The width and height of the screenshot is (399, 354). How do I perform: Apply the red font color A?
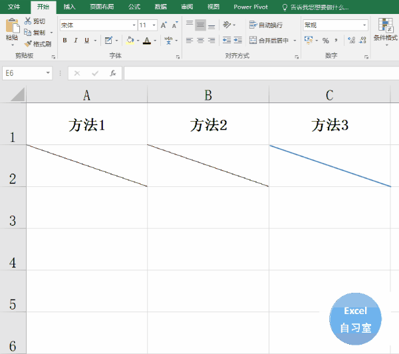pos(147,40)
